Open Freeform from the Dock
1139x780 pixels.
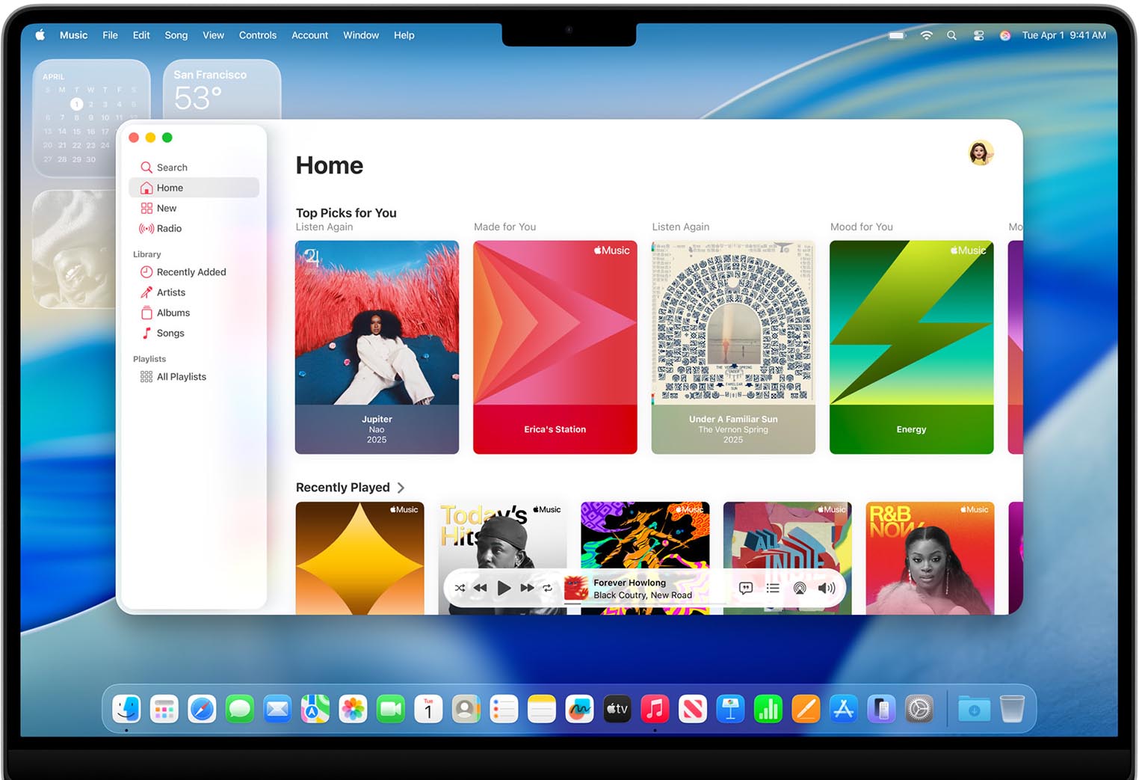(579, 708)
